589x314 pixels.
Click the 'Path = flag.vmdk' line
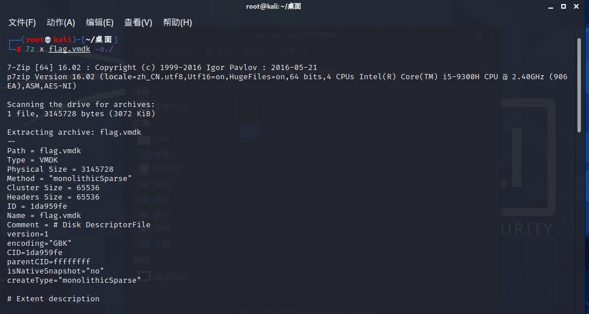coord(44,151)
